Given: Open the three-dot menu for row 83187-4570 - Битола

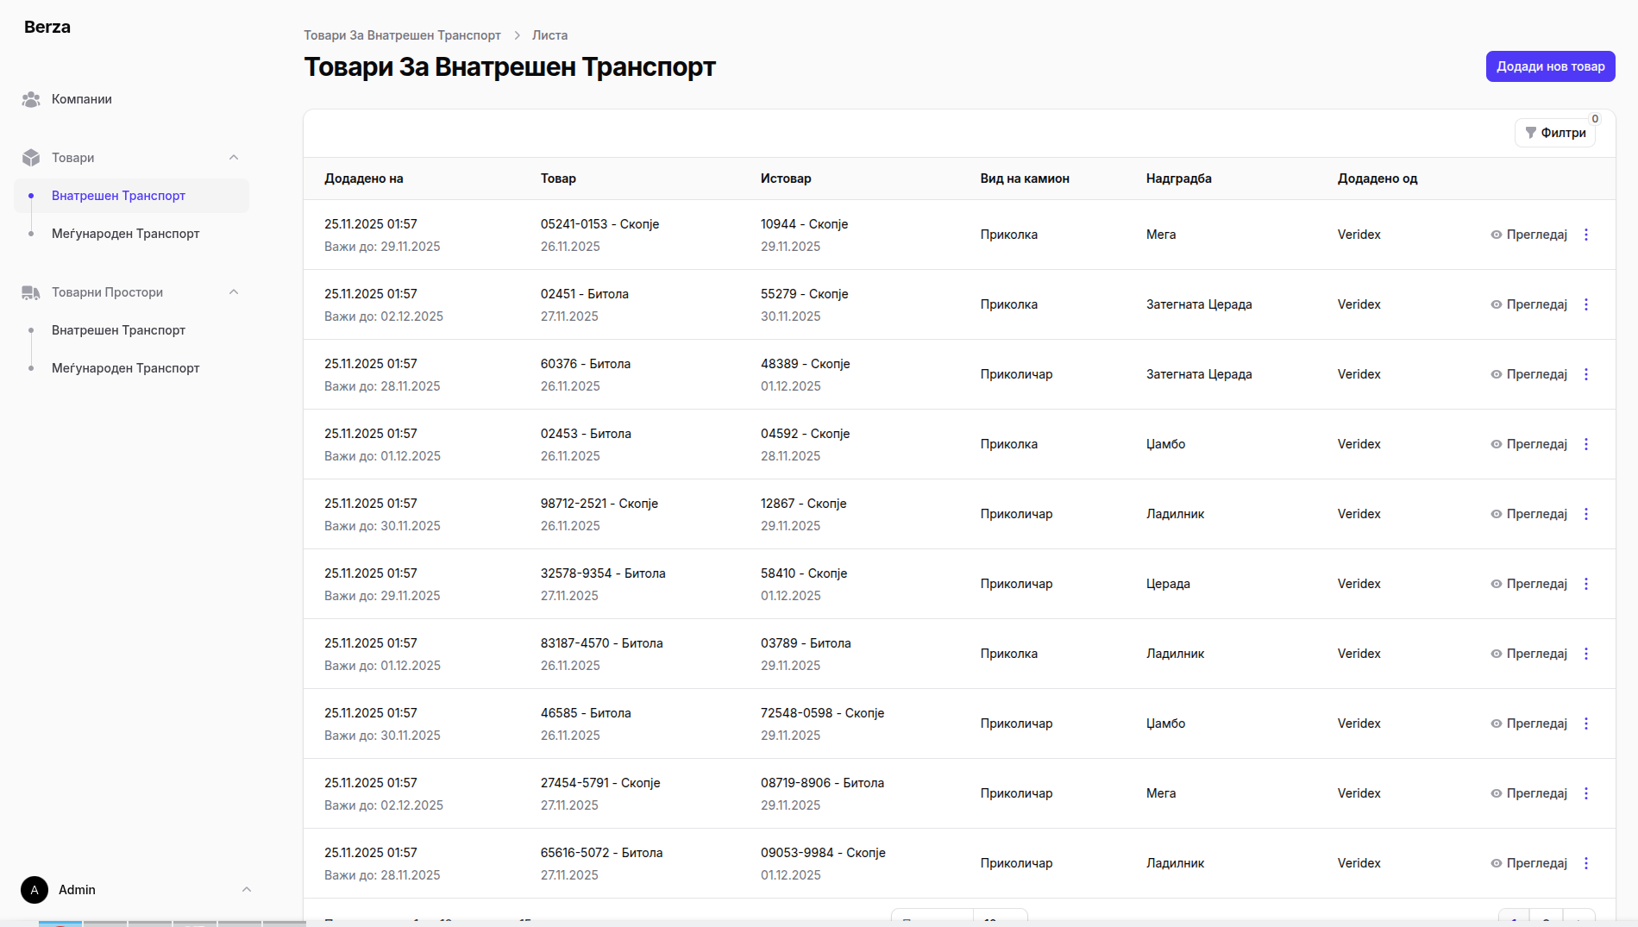Looking at the screenshot, I should [1585, 654].
